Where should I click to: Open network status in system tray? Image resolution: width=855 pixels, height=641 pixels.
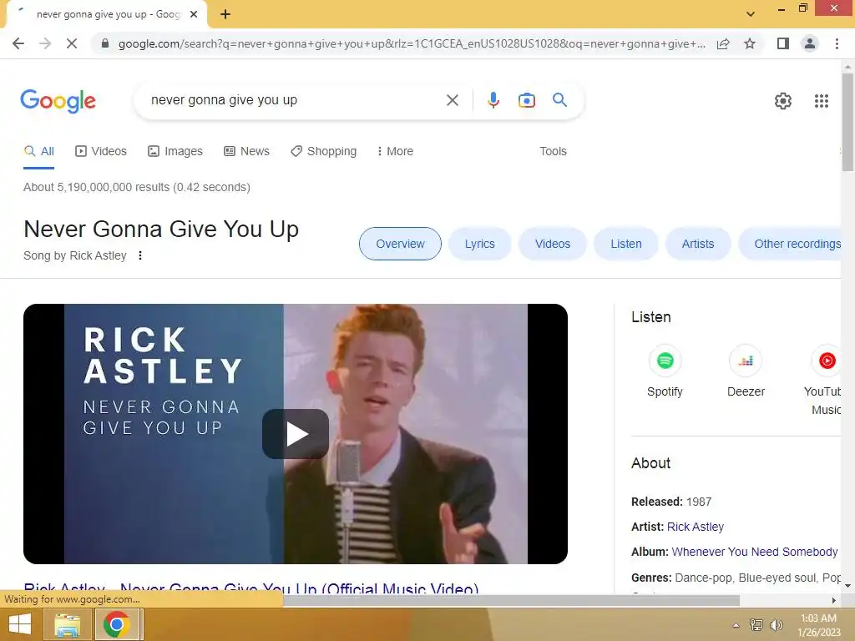(x=756, y=625)
